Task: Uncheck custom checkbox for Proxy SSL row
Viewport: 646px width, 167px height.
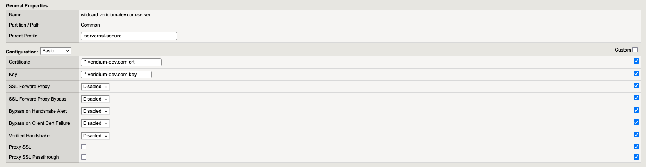Action: pyautogui.click(x=636, y=147)
